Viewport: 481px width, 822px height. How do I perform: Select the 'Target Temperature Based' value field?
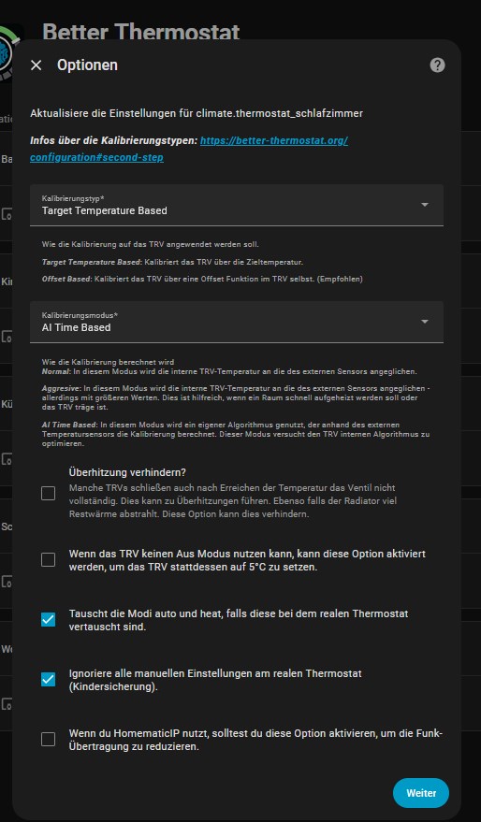pos(105,210)
